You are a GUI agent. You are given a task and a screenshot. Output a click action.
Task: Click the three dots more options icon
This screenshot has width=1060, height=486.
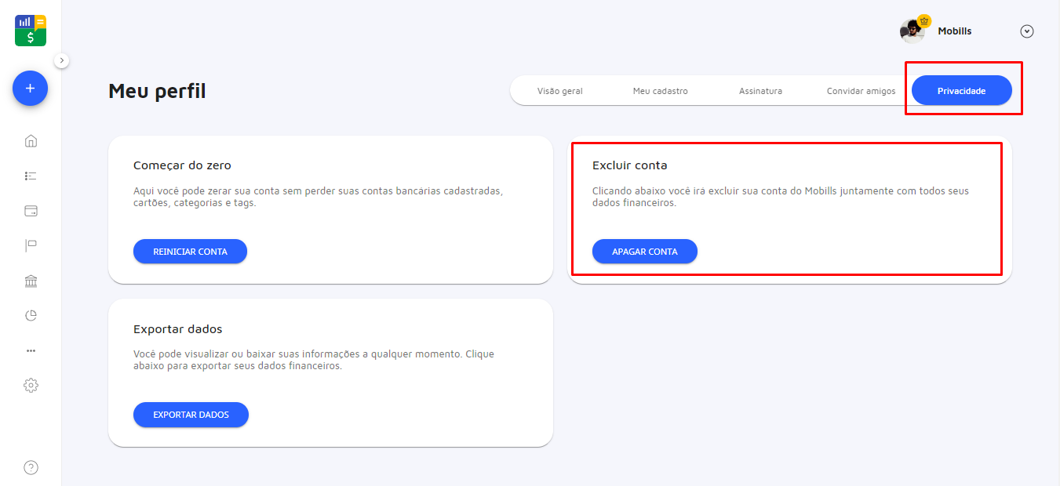(31, 350)
